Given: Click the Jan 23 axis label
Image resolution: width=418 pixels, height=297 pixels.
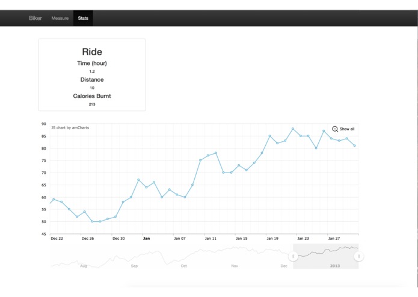Looking at the screenshot, I should pos(303,239).
